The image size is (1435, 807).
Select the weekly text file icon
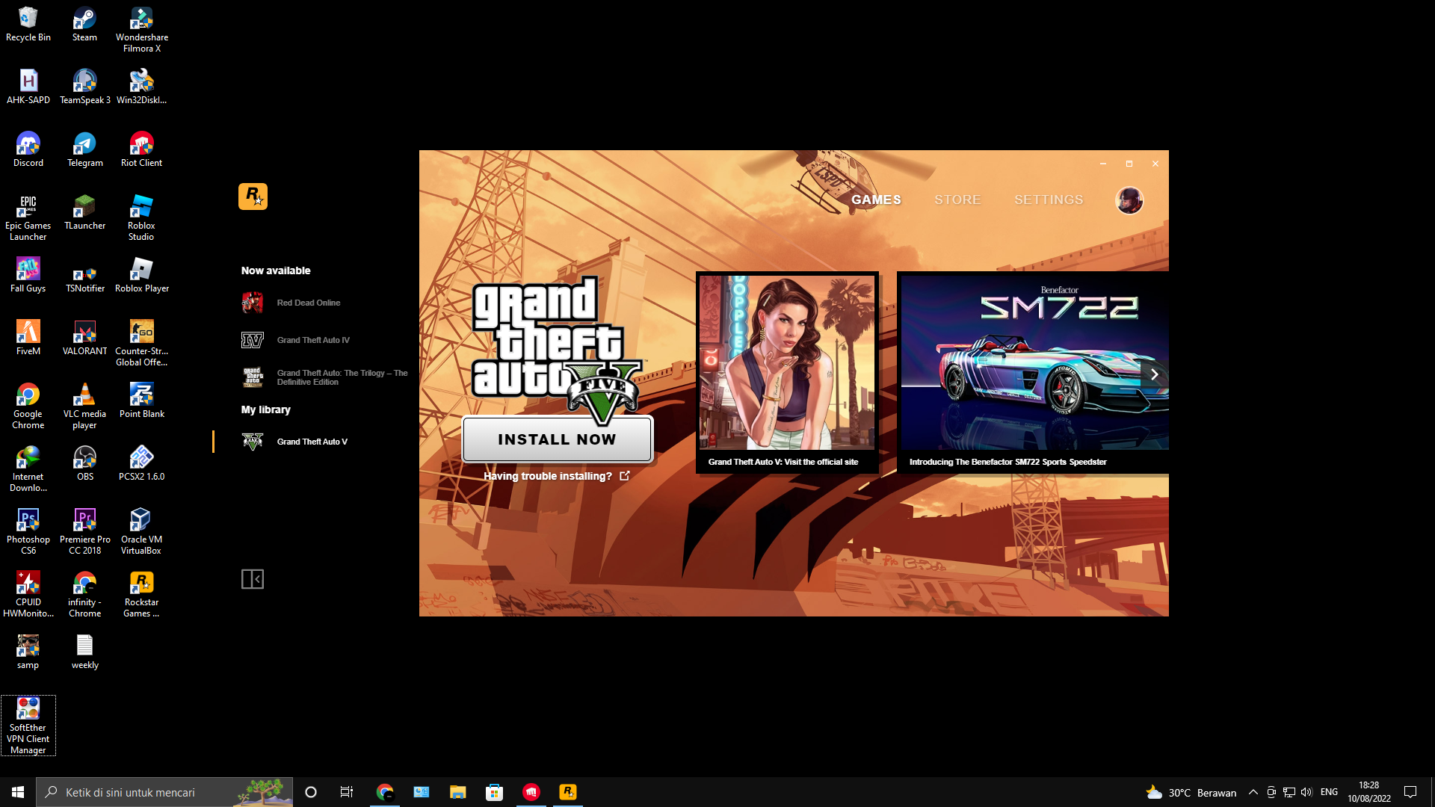84,652
